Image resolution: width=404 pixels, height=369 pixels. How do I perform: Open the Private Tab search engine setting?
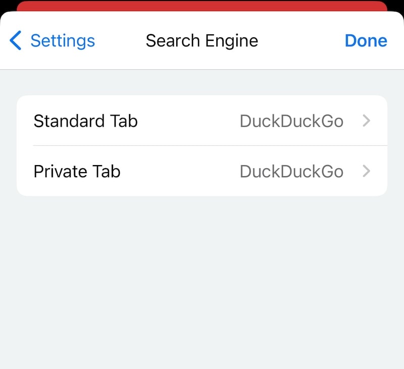click(x=202, y=171)
